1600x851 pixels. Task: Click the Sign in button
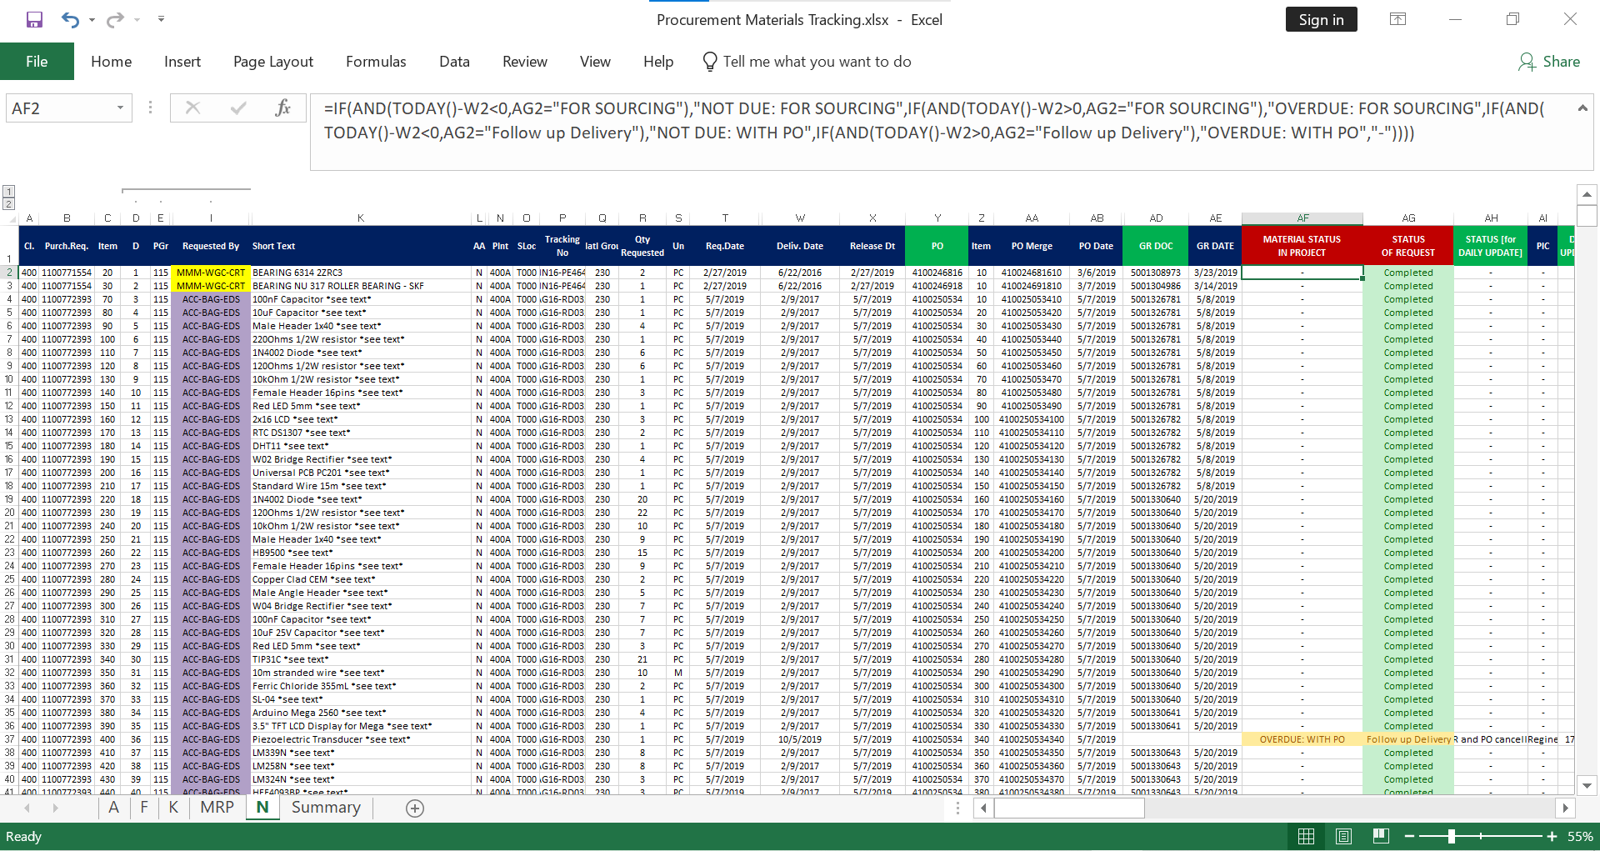point(1321,20)
